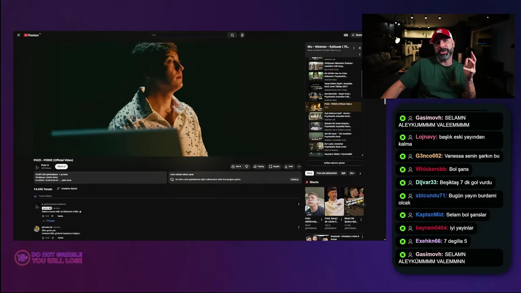Dislike the pinned Poizi comment
521x293 pixels.
(x=52, y=216)
